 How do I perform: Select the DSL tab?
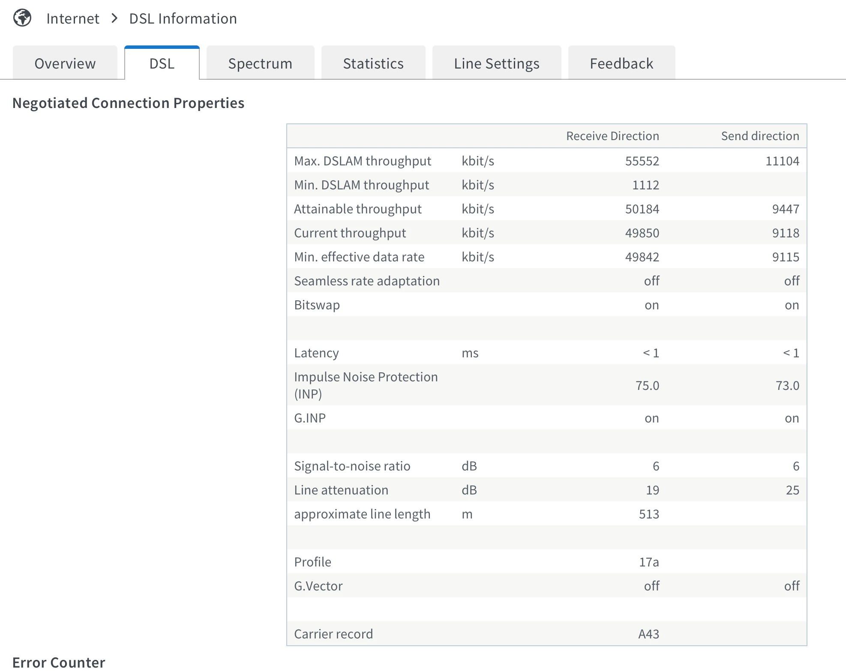162,63
